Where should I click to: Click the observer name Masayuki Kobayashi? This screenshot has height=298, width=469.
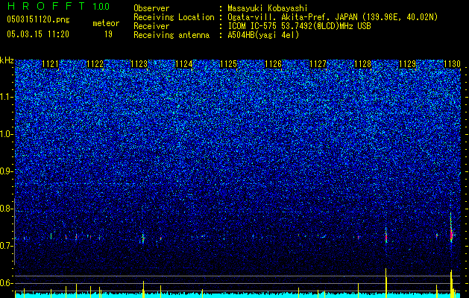pyautogui.click(x=268, y=8)
